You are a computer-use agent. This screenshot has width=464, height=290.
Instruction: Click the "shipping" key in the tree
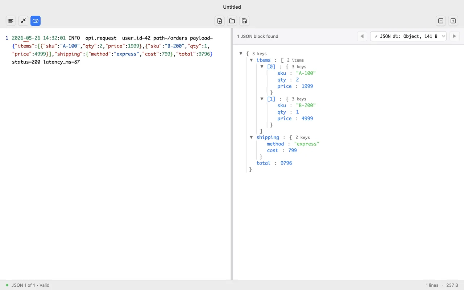[x=268, y=137]
